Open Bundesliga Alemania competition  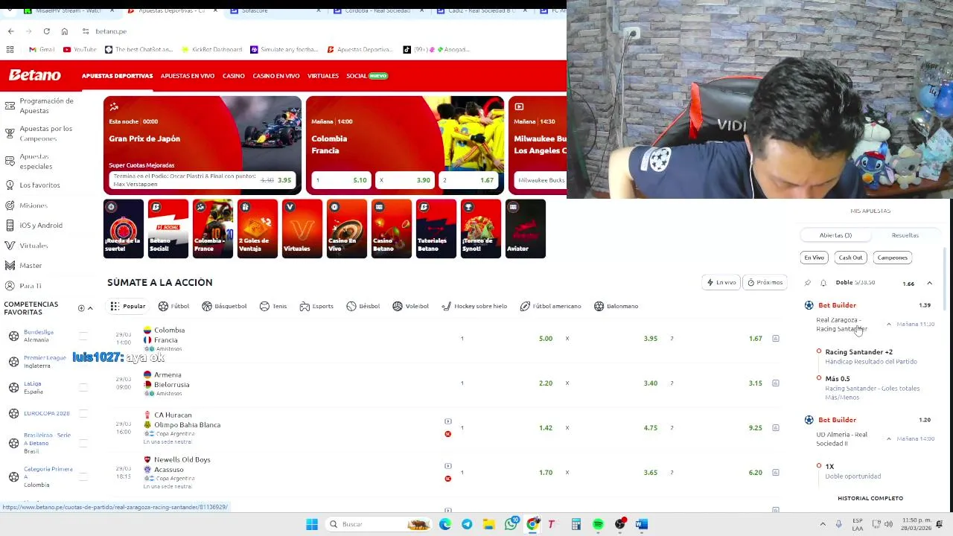[x=39, y=336]
